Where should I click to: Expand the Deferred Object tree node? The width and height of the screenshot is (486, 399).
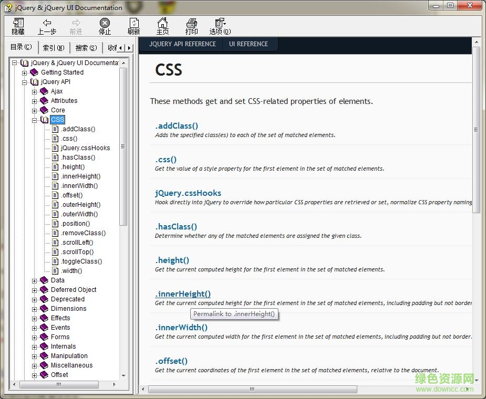coord(35,290)
